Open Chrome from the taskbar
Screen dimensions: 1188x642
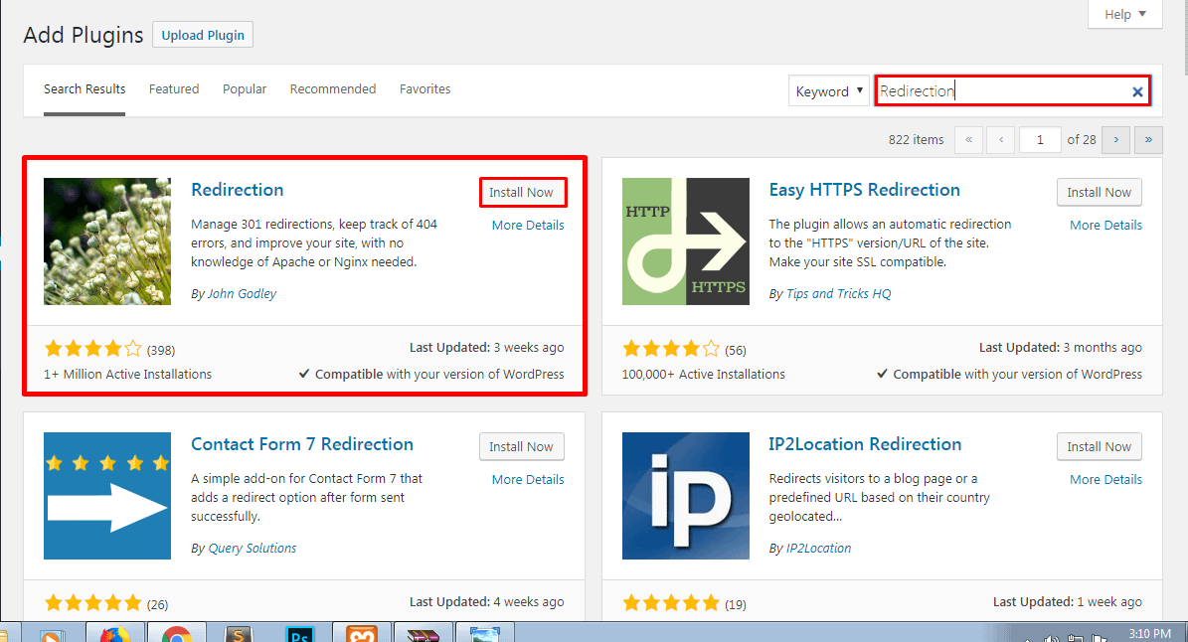177,633
